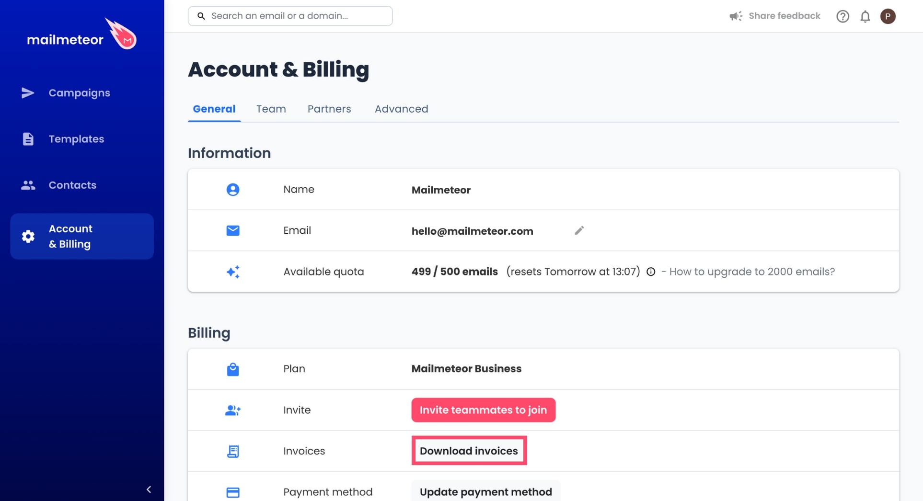Collapse the sidebar with the chevron
923x501 pixels.
pyautogui.click(x=149, y=490)
